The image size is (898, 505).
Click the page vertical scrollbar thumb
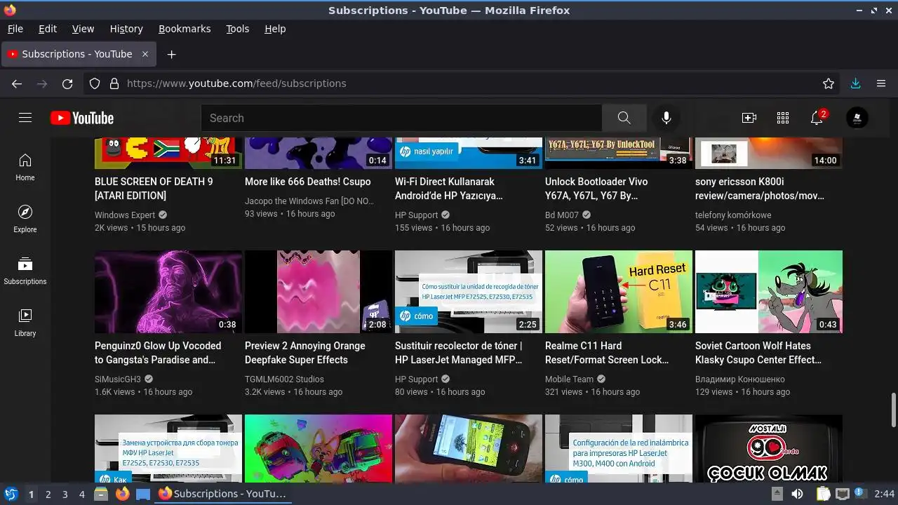893,411
